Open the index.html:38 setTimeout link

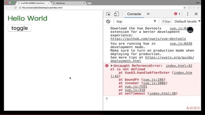(x=162, y=94)
